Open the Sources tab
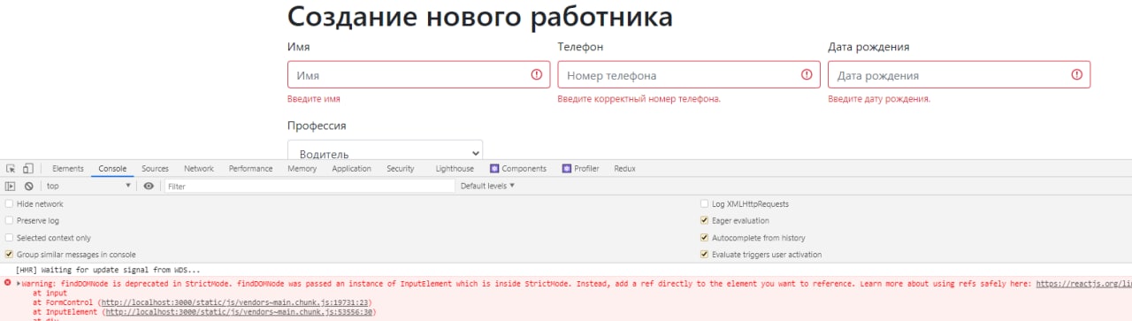The height and width of the screenshot is (321, 1132). pyautogui.click(x=155, y=169)
